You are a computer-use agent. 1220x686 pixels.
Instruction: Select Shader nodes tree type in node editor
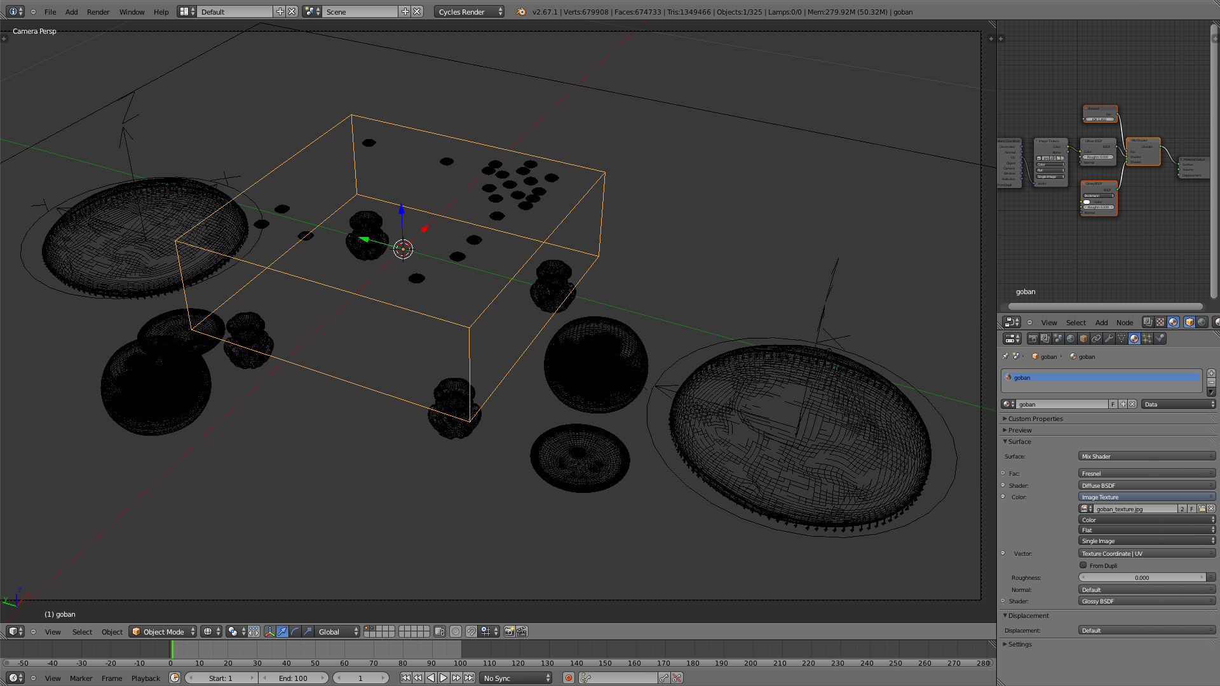pos(1173,322)
